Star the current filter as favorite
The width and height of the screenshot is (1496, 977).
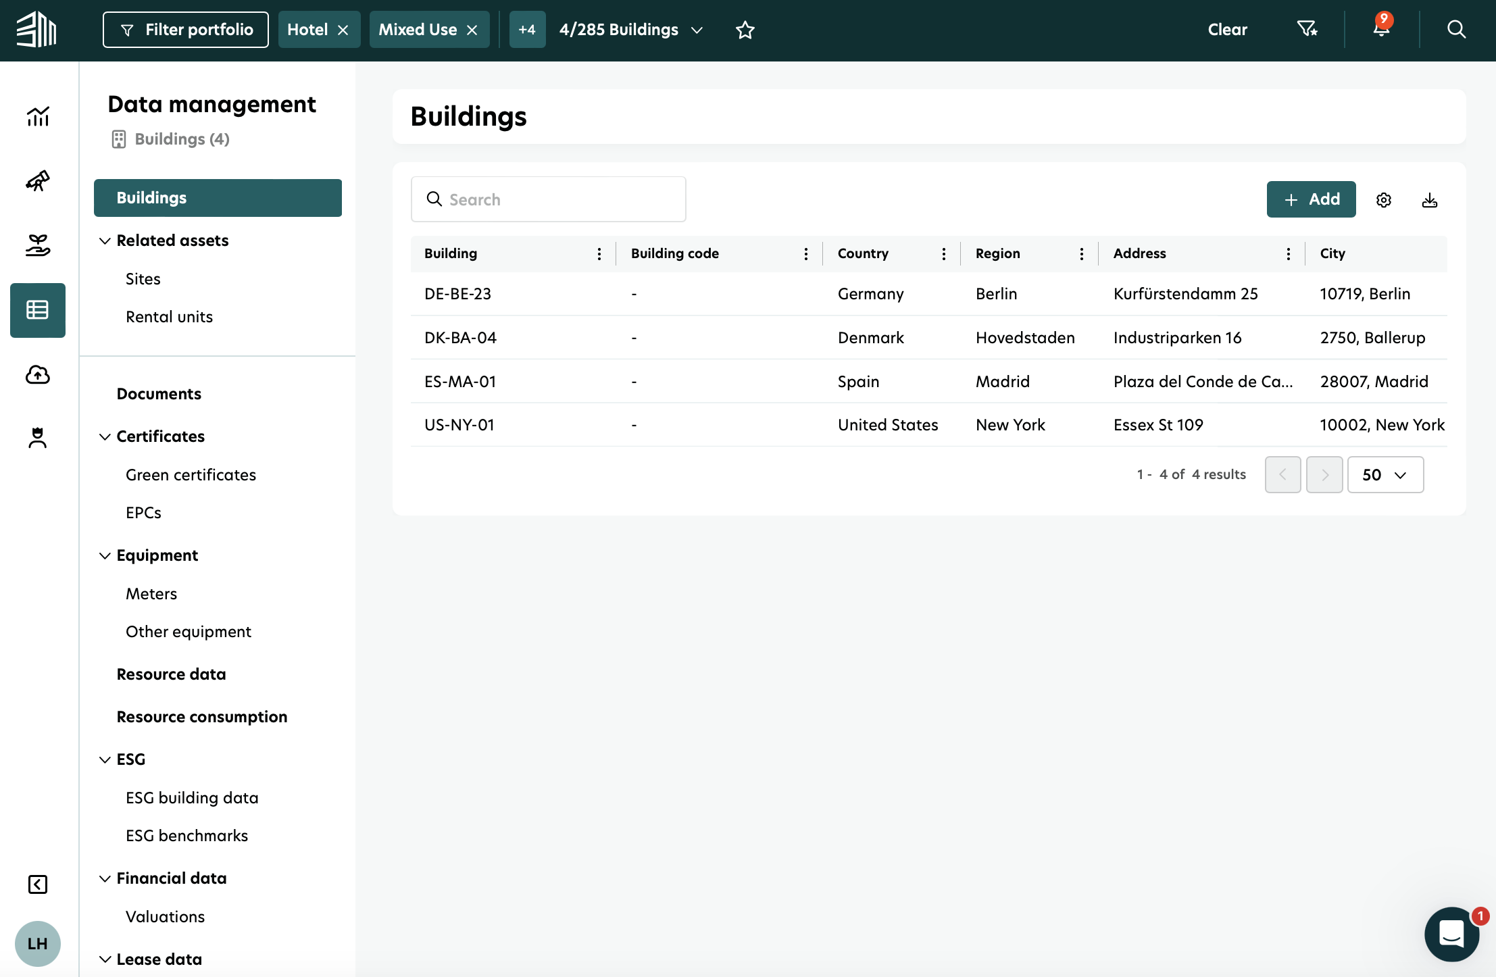745,30
